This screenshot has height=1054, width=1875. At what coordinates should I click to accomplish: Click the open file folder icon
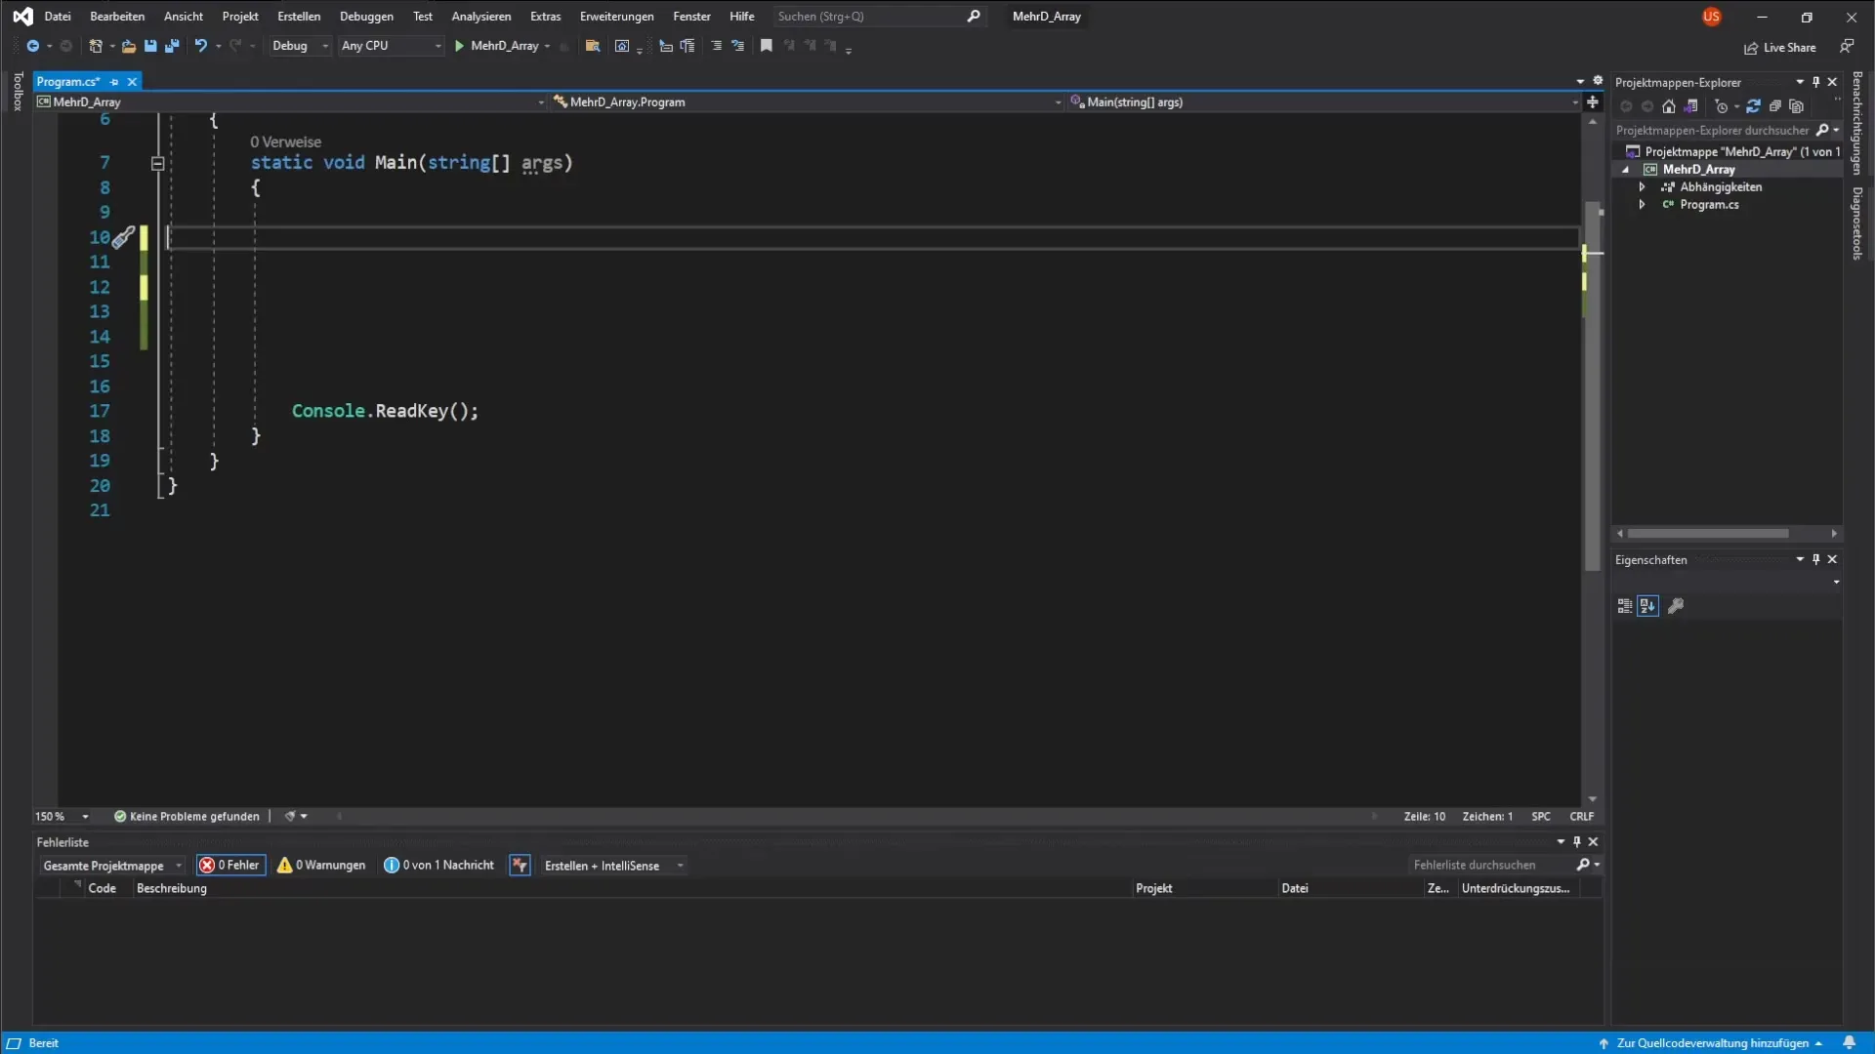[x=128, y=46]
